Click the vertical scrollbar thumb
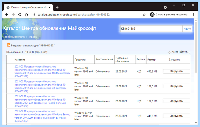 pyautogui.click(x=196, y=47)
